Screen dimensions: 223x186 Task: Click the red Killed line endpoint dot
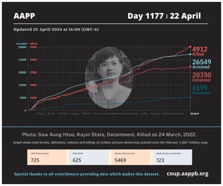pyautogui.click(x=190, y=47)
